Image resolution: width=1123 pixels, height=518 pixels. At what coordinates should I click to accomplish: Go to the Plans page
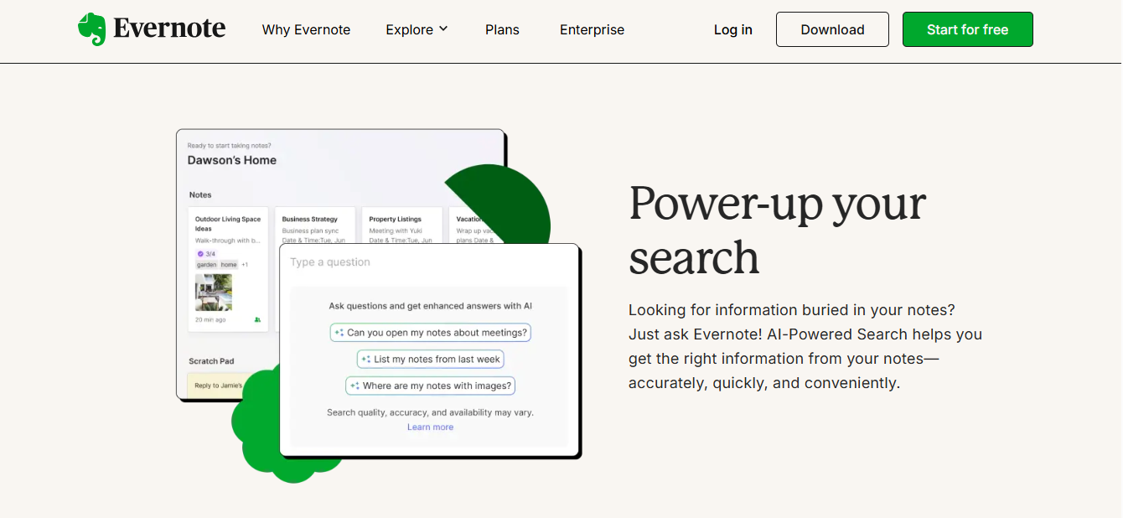(502, 29)
